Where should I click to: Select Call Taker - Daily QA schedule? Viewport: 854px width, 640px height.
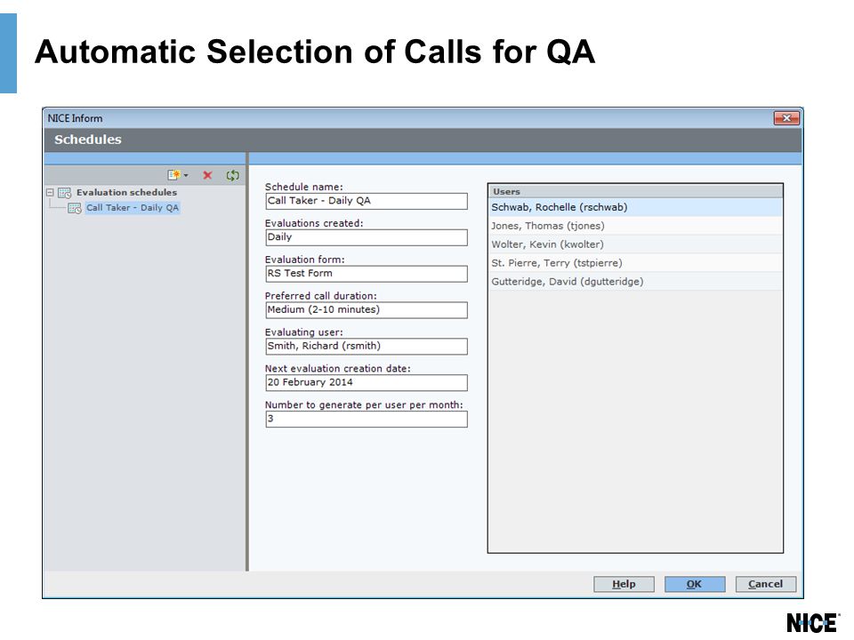[133, 208]
